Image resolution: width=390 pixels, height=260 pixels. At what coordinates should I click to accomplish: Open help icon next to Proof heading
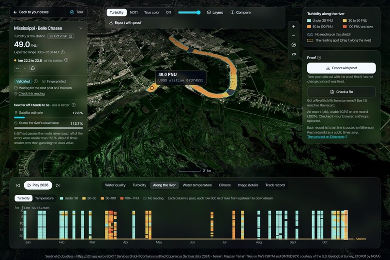pos(319,58)
